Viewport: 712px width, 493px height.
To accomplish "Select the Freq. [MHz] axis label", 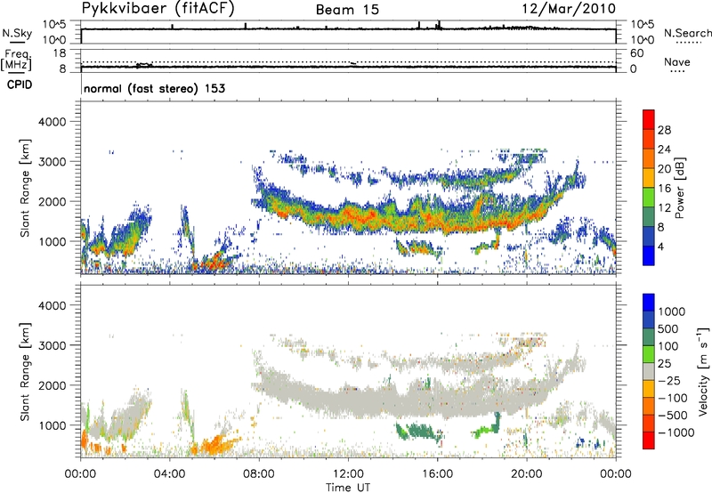I will pyautogui.click(x=17, y=60).
